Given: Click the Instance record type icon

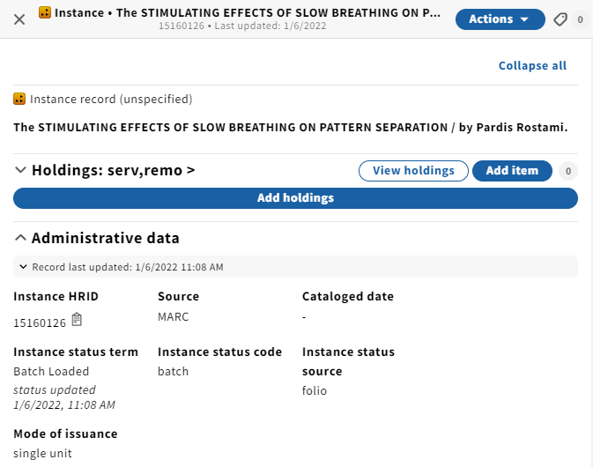Looking at the screenshot, I should [19, 99].
